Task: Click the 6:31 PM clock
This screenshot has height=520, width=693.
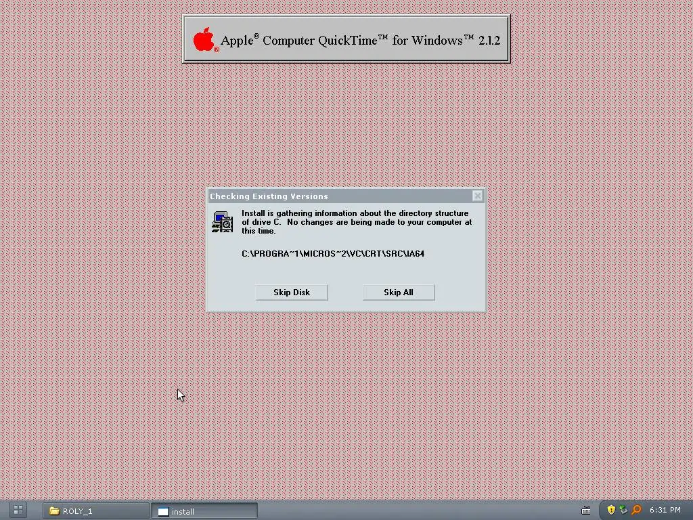Action: (x=665, y=510)
